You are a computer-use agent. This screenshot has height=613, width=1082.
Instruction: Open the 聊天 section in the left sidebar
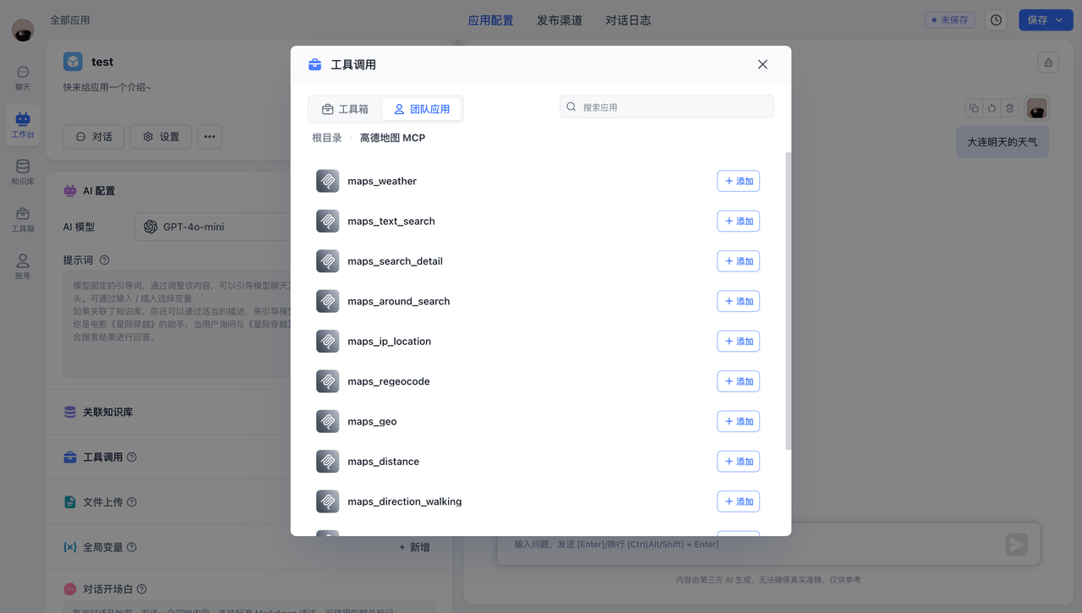point(22,78)
